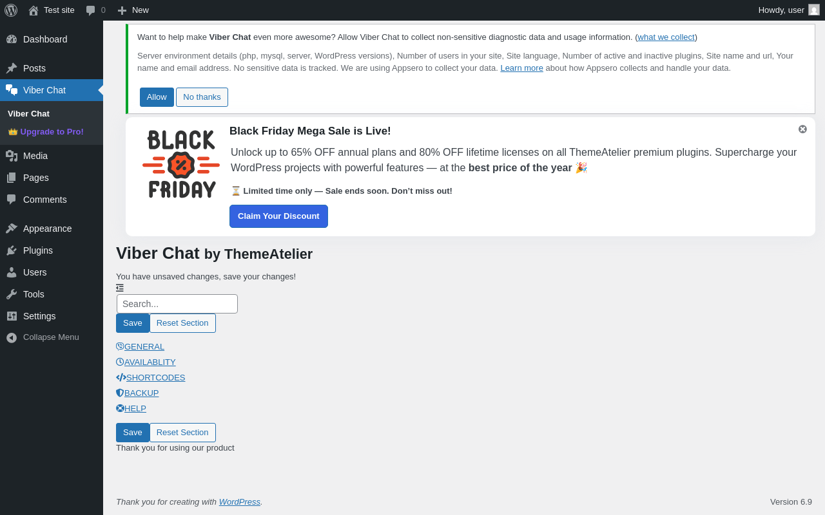Click the user avatar next to Howdy

814,10
